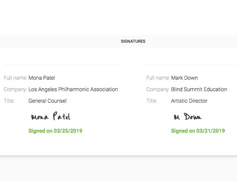Click the General Counsel title field

pos(47,101)
